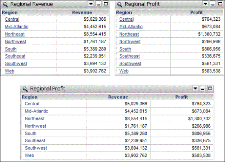
Task: Click Revenue column header in Regional Revenue
Action: pos(82,13)
